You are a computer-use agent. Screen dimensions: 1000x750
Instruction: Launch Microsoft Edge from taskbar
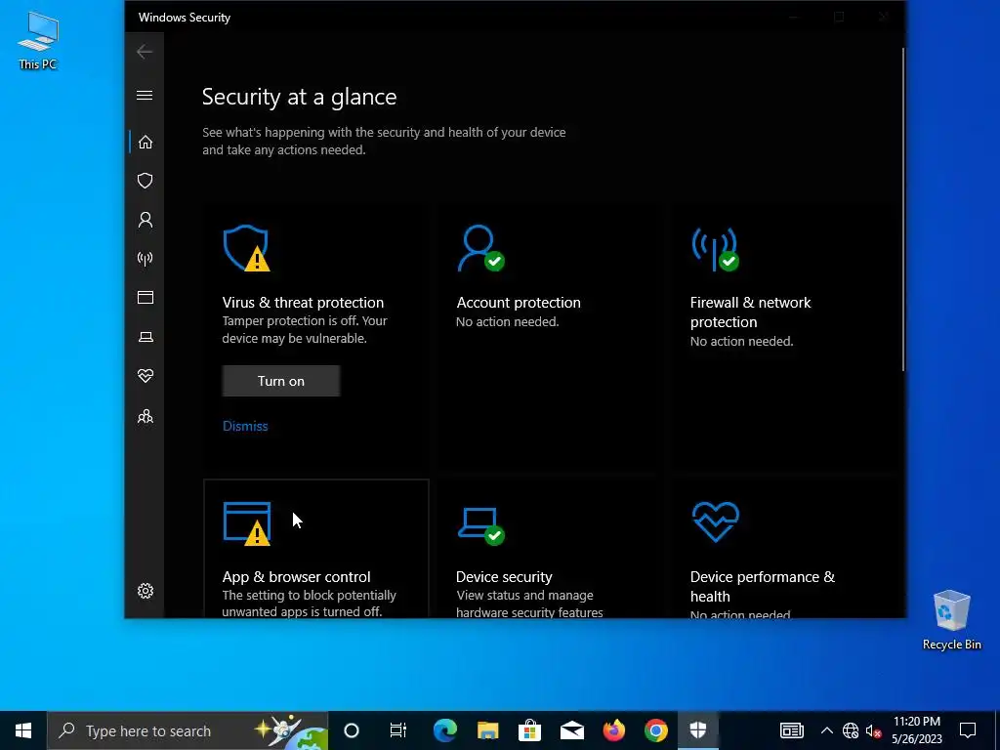coord(445,730)
